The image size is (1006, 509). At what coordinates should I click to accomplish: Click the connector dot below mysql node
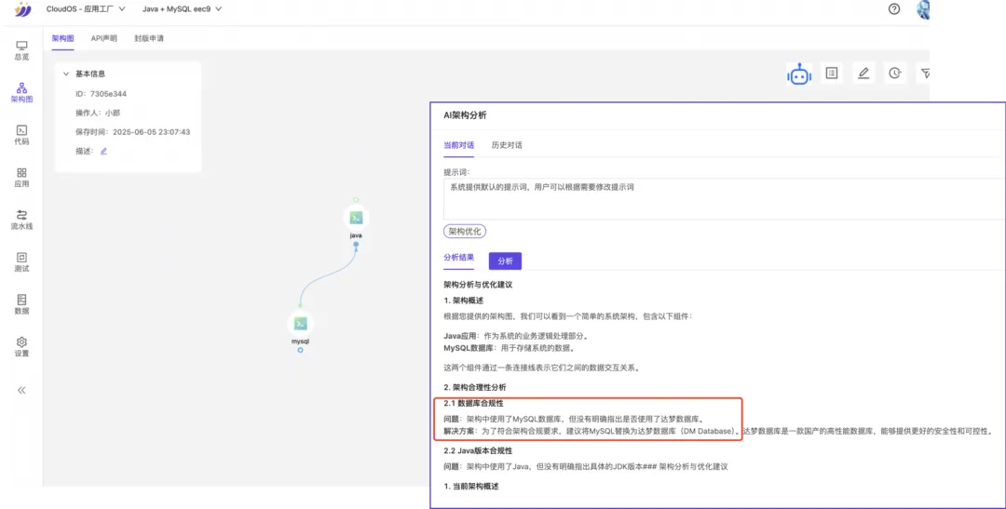(300, 350)
